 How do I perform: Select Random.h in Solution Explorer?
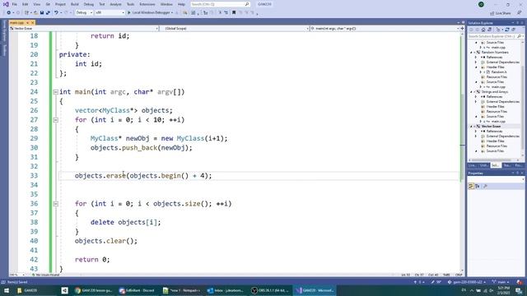point(499,72)
